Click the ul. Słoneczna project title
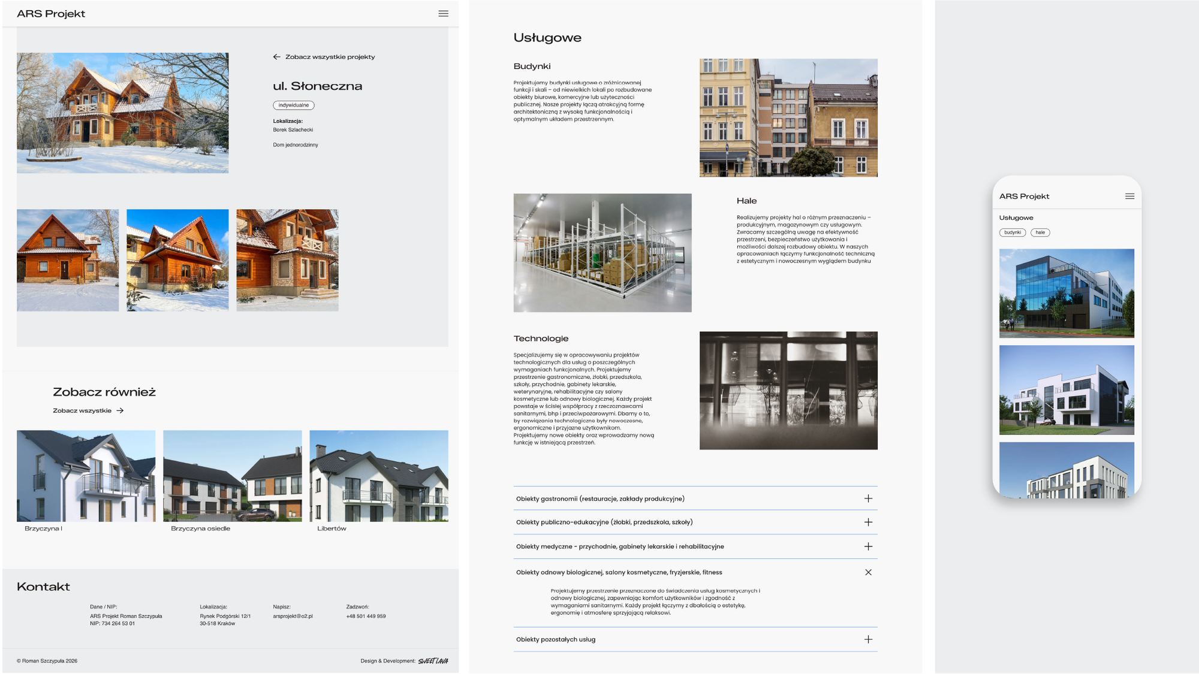 pyautogui.click(x=318, y=86)
